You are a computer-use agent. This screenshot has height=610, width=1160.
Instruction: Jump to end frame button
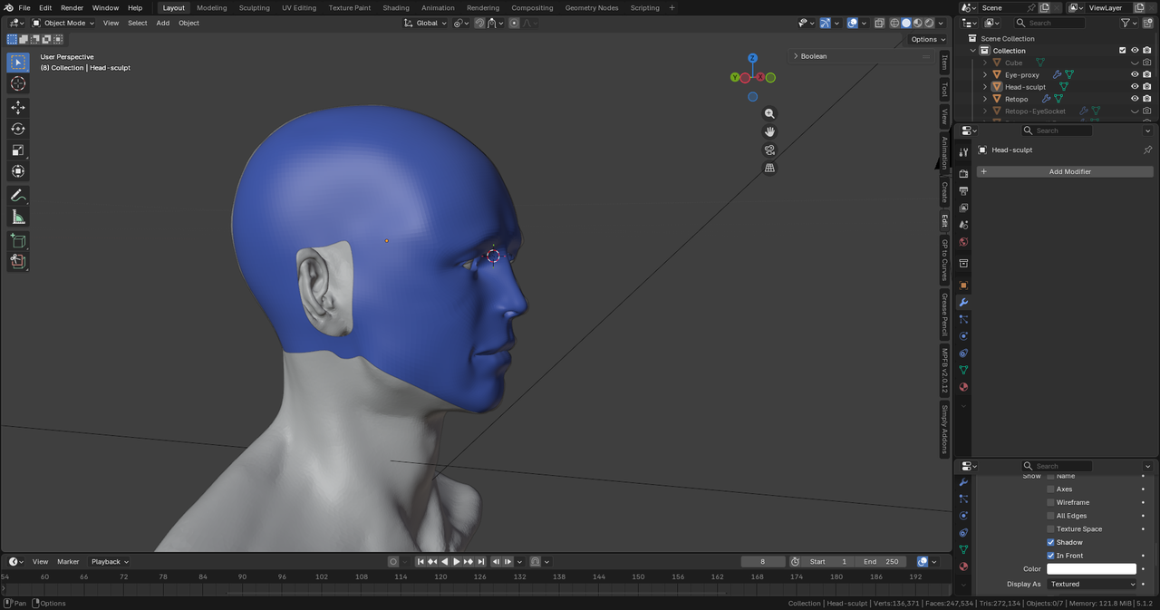pos(481,561)
